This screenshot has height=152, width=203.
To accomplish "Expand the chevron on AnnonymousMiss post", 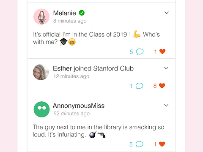I will (166, 106).
